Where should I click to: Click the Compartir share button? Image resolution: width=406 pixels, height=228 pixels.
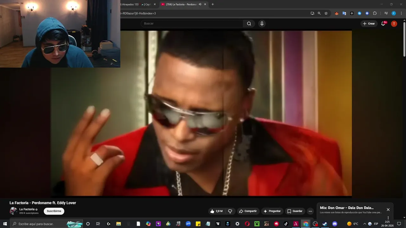(x=248, y=211)
